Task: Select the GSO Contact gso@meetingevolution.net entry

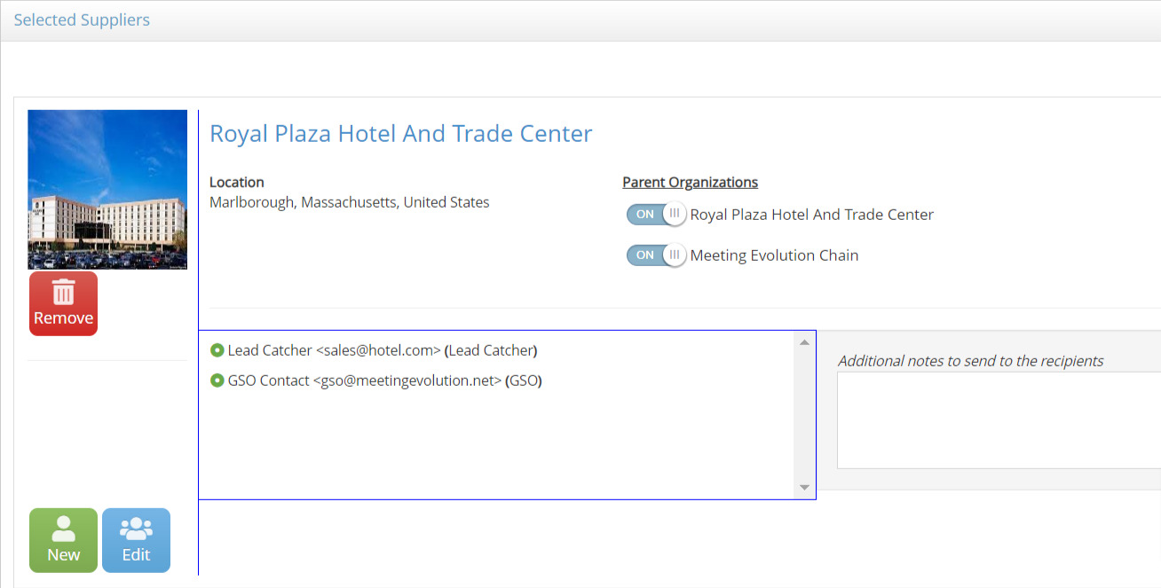Action: pos(384,380)
